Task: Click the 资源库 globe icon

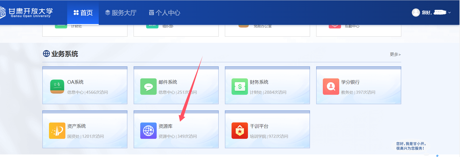Action: [148, 131]
